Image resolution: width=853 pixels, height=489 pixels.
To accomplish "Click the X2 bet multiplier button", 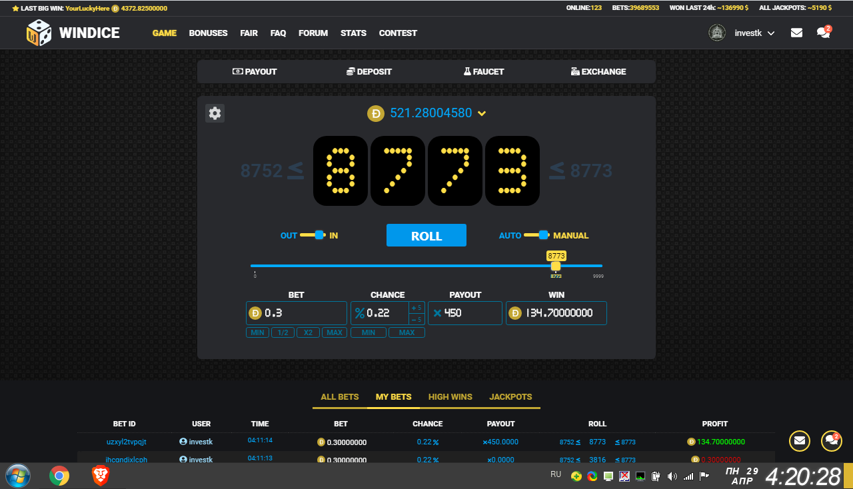I will (308, 332).
